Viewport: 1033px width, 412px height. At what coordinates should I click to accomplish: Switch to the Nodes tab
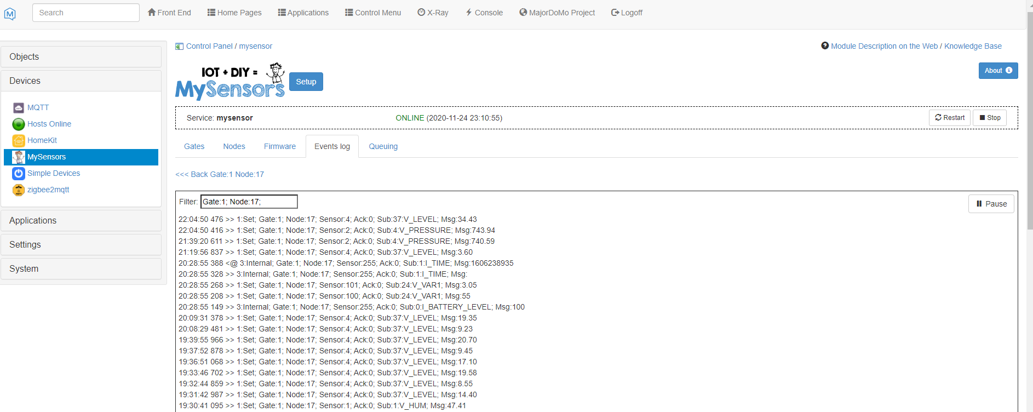(234, 147)
